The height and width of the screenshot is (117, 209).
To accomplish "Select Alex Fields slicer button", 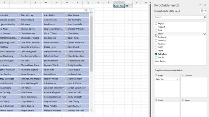I will (54, 15).
